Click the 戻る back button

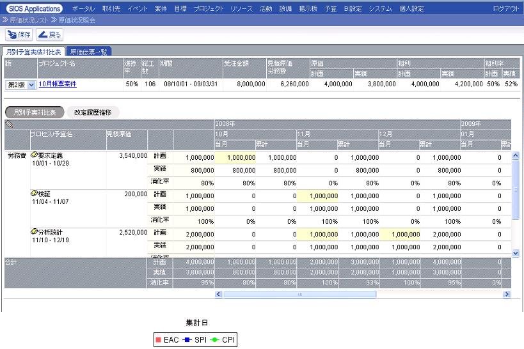tap(49, 35)
